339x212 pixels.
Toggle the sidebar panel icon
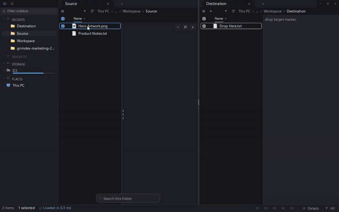[5, 4]
